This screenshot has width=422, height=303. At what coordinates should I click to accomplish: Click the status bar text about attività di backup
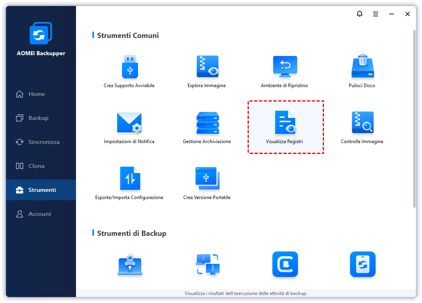(246, 293)
